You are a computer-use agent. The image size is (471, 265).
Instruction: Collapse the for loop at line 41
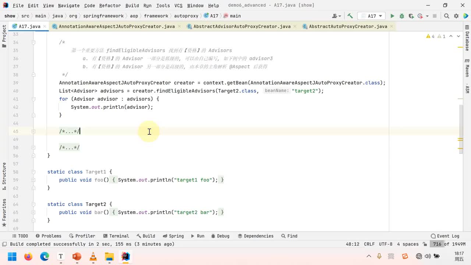pyautogui.click(x=33, y=99)
